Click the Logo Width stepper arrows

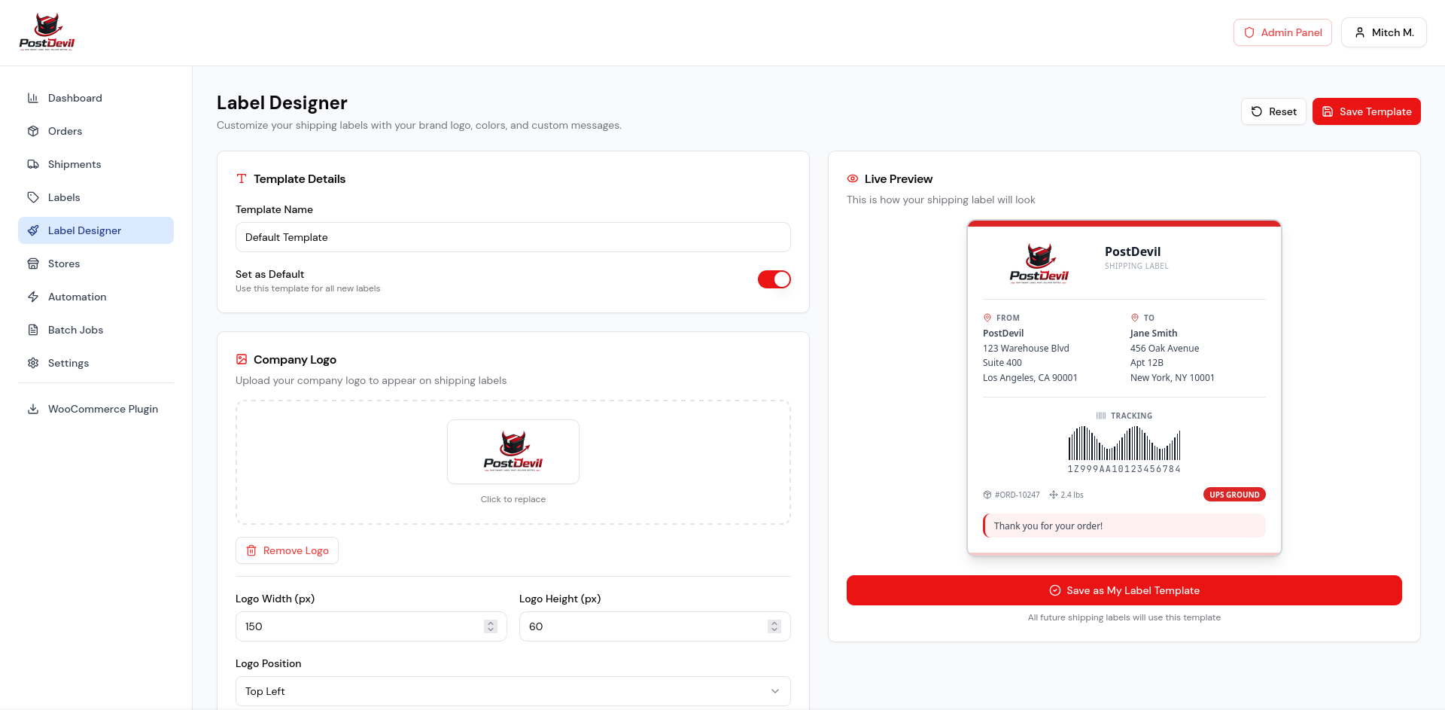(491, 626)
